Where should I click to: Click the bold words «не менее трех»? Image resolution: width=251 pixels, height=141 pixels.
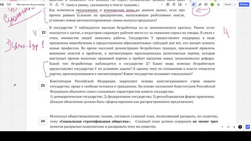(206, 121)
